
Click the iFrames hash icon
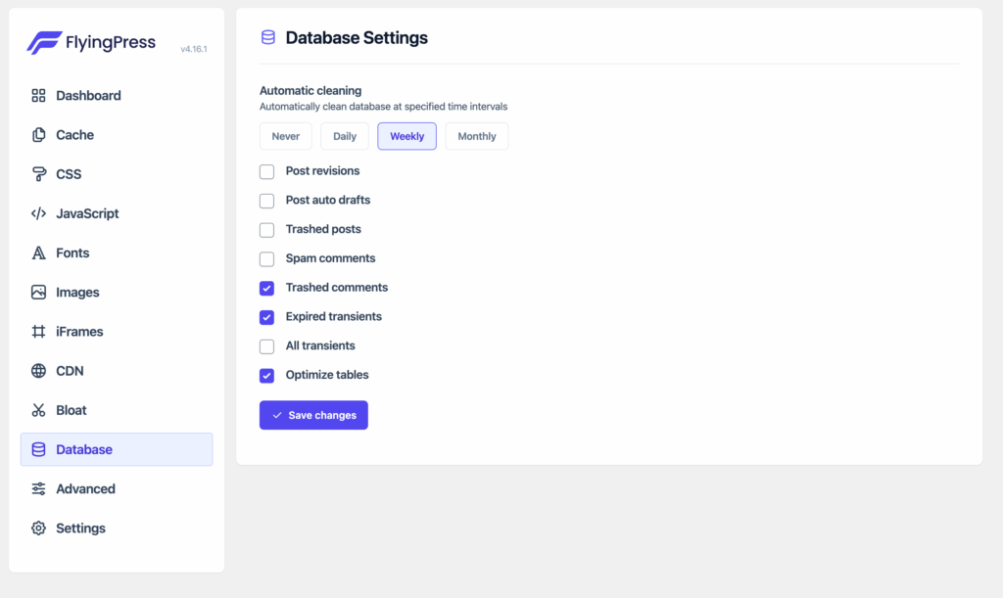(x=38, y=331)
